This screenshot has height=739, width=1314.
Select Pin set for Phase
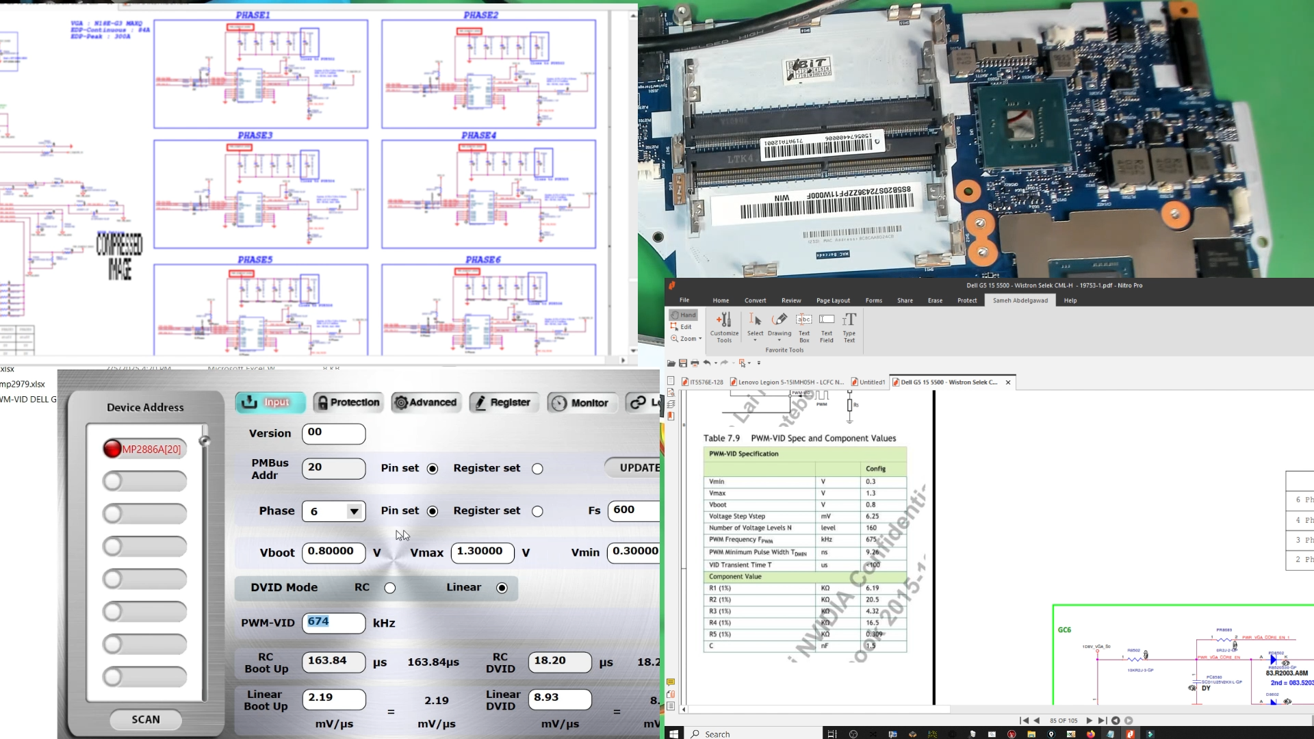(433, 511)
